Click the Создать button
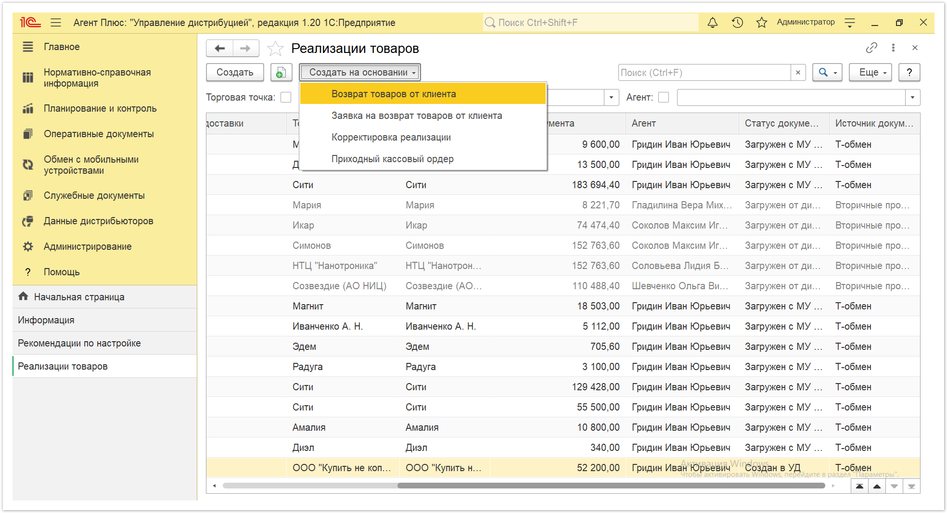Viewport: 947px width, 513px height. (x=235, y=73)
